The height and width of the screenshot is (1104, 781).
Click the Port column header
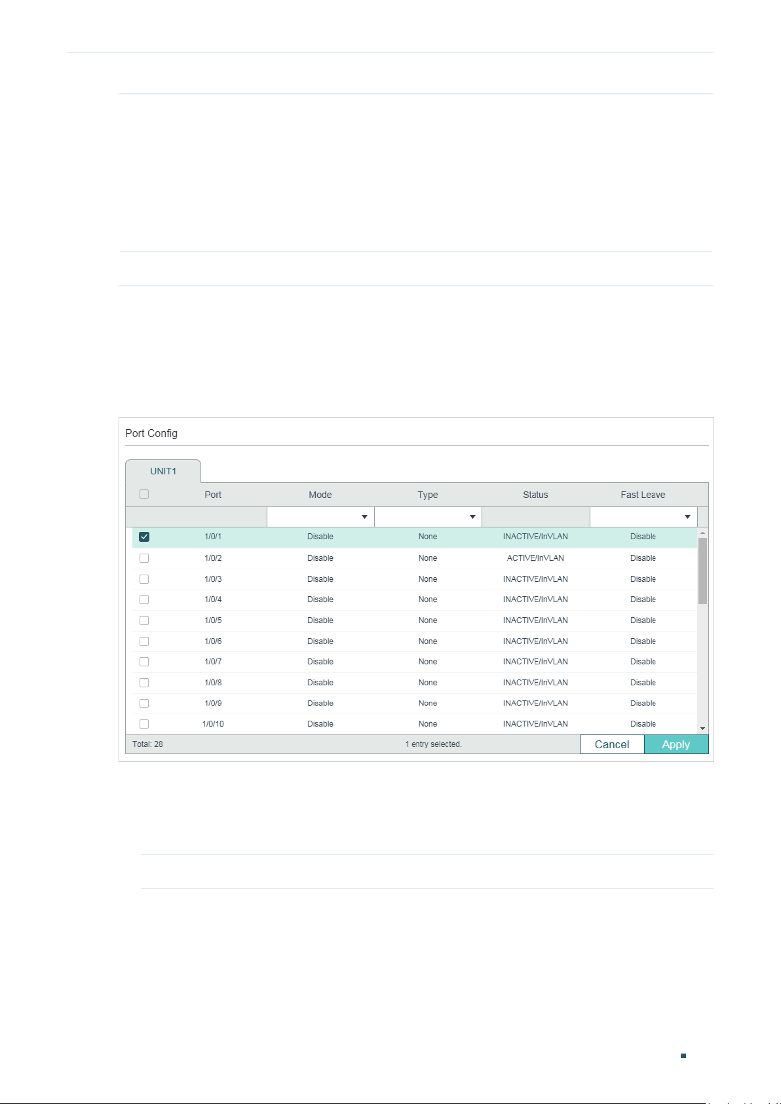(213, 495)
